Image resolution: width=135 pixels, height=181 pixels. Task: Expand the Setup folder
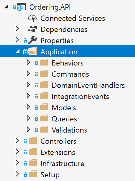(17, 174)
